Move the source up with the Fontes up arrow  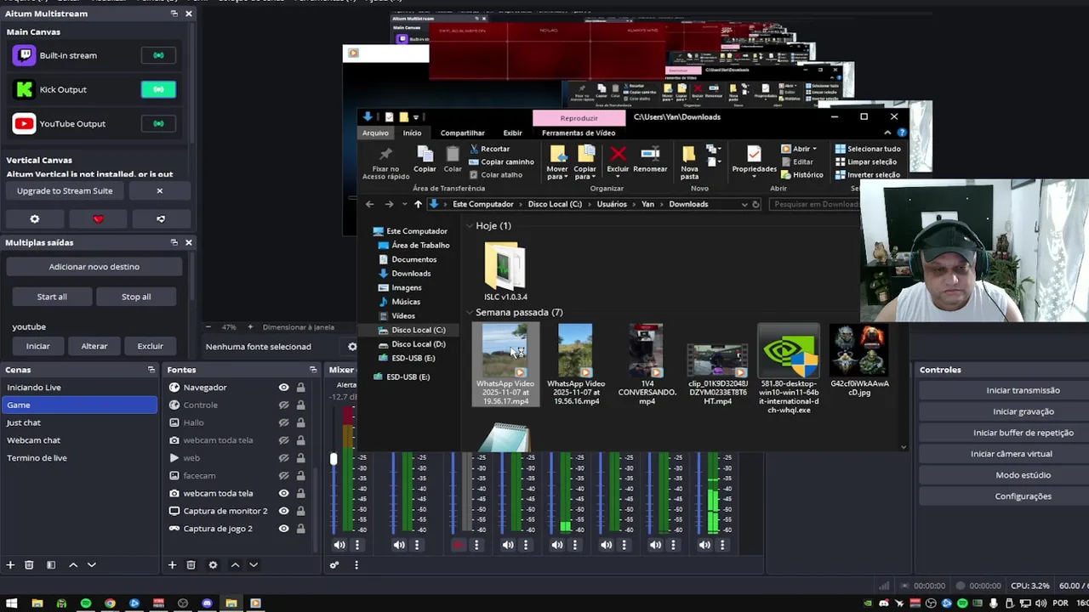tap(235, 564)
